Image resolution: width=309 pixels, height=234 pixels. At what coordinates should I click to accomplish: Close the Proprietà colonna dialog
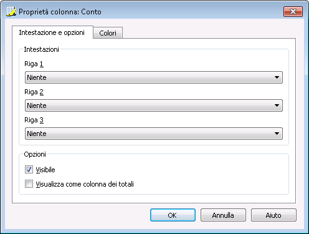click(x=293, y=11)
